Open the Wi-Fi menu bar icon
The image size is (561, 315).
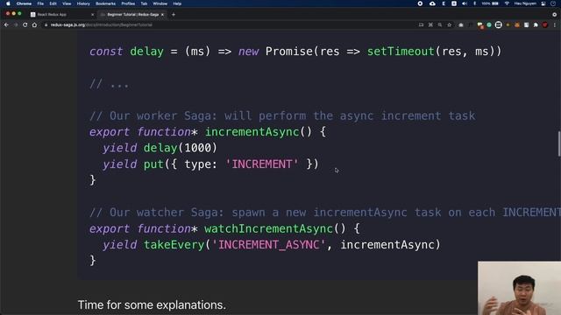click(x=507, y=3)
